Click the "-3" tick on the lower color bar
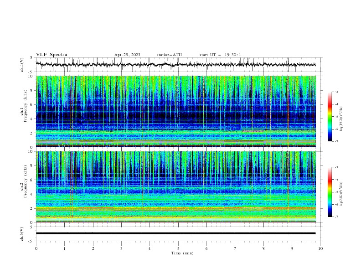Image resolution: width=361 pixels, height=279 pixels. pyautogui.click(x=336, y=167)
